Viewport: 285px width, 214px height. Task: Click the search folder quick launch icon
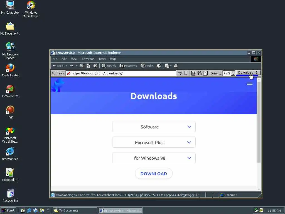click(x=42, y=210)
